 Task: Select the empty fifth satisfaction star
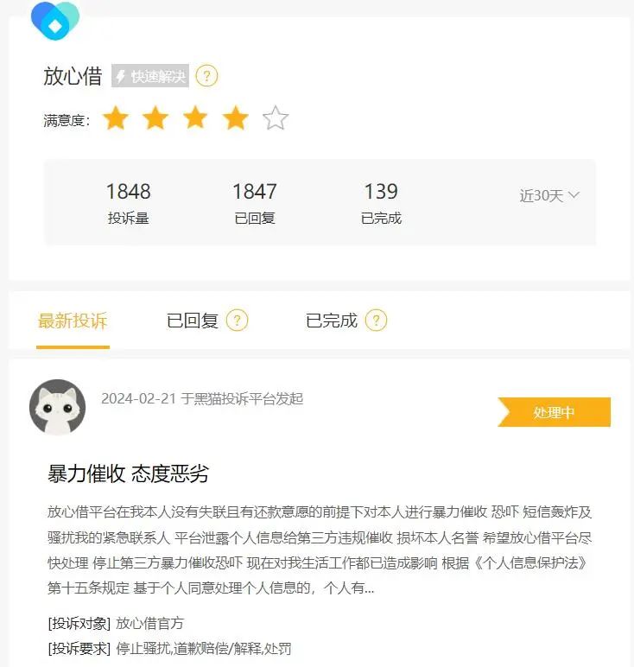(276, 118)
